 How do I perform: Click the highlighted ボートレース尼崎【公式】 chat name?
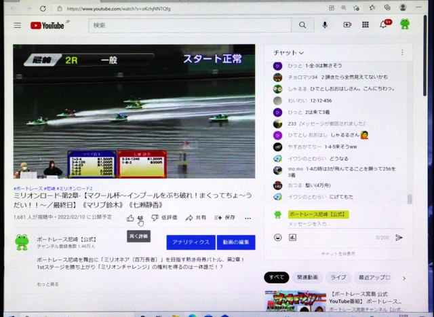pos(318,215)
